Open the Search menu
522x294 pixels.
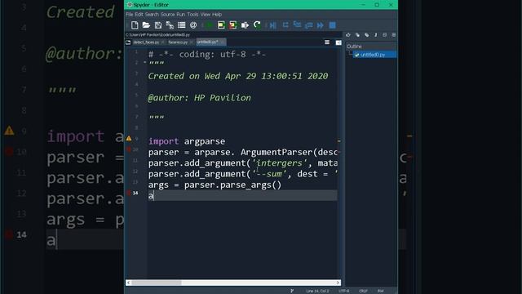(x=152, y=15)
